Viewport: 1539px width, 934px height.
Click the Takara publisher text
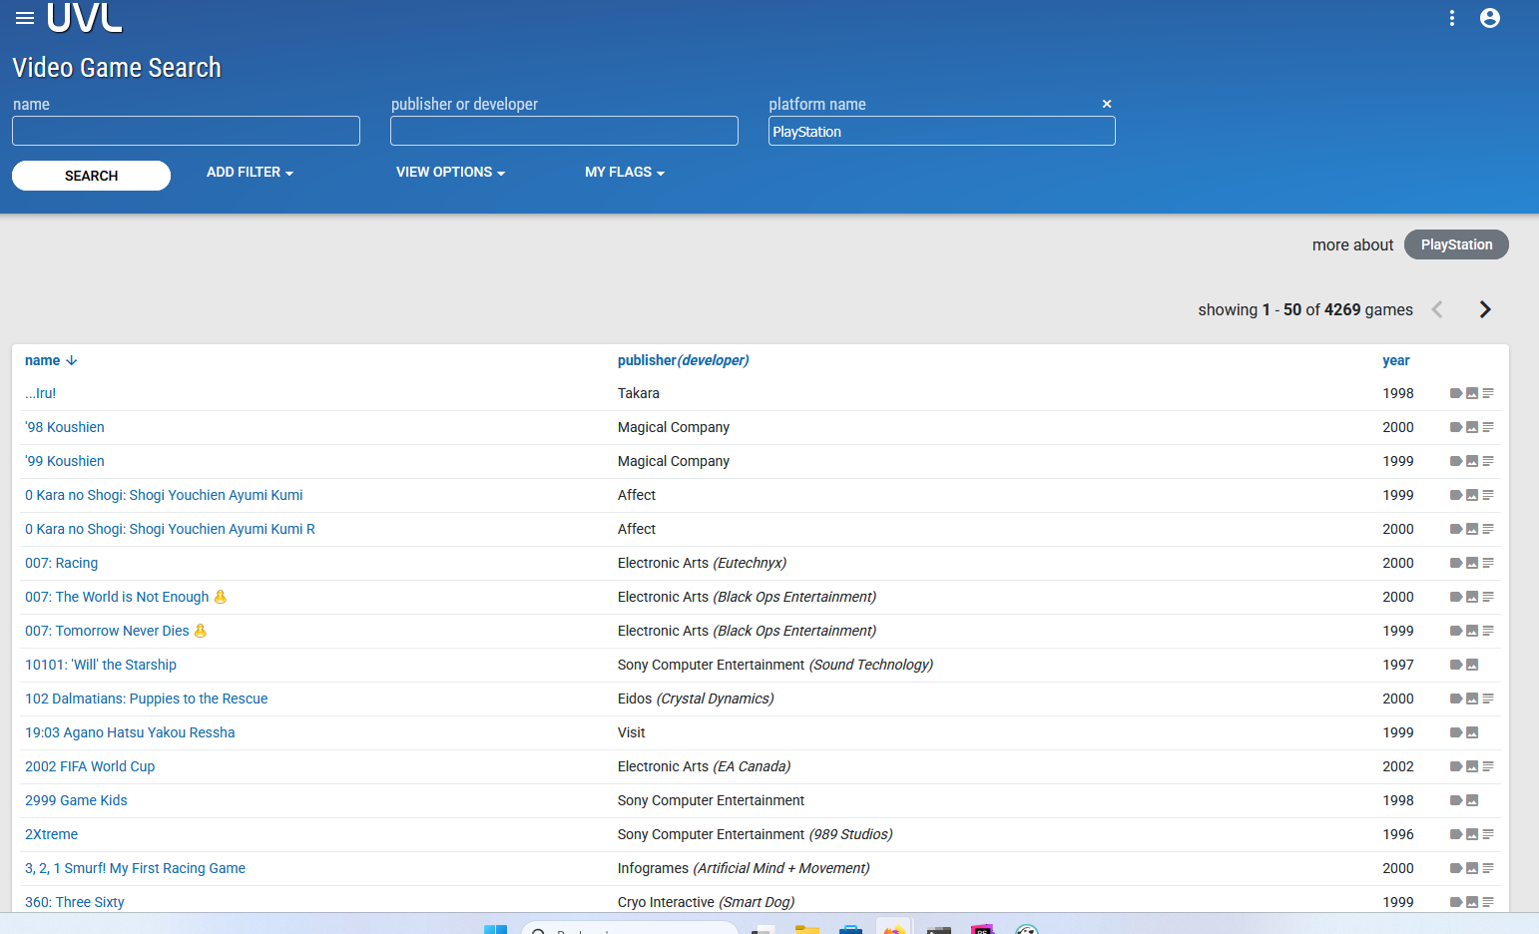tap(639, 393)
